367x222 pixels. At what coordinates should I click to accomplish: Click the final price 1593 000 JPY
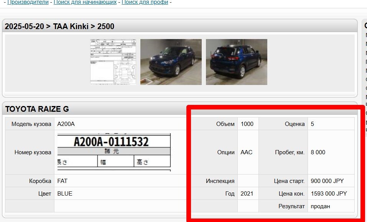(329, 194)
